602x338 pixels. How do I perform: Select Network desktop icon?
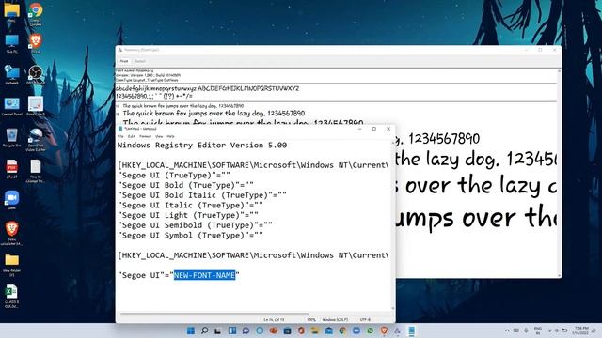tap(11, 75)
